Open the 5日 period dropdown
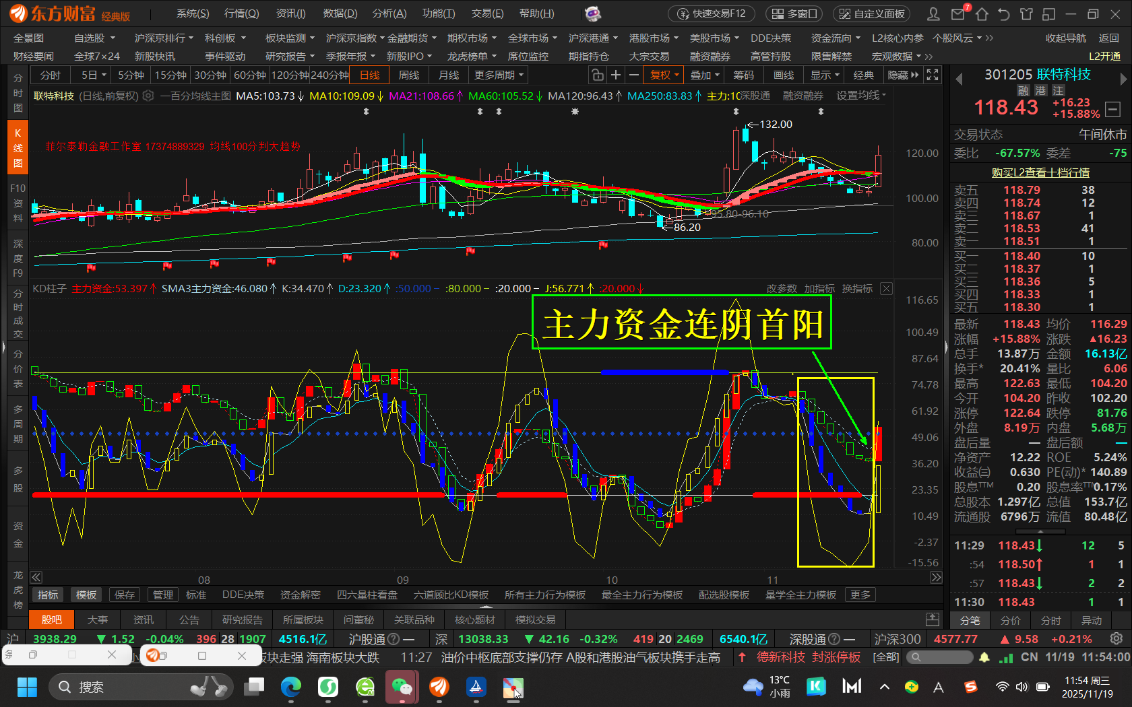The image size is (1132, 707). (94, 75)
